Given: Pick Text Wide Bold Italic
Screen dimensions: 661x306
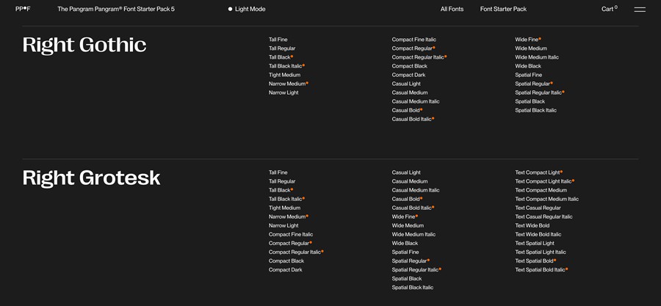Looking at the screenshot, I should [x=538, y=234].
